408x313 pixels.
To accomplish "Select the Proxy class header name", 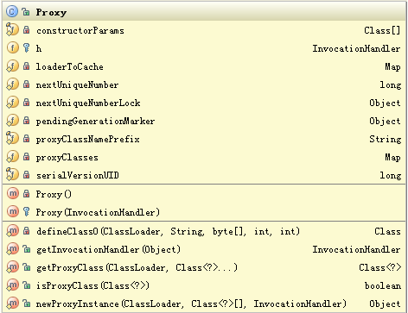I will [51, 12].
